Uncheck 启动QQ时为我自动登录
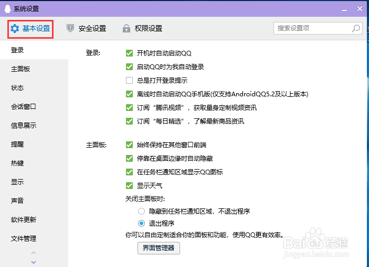The height and width of the screenshot is (267, 369). 129,67
